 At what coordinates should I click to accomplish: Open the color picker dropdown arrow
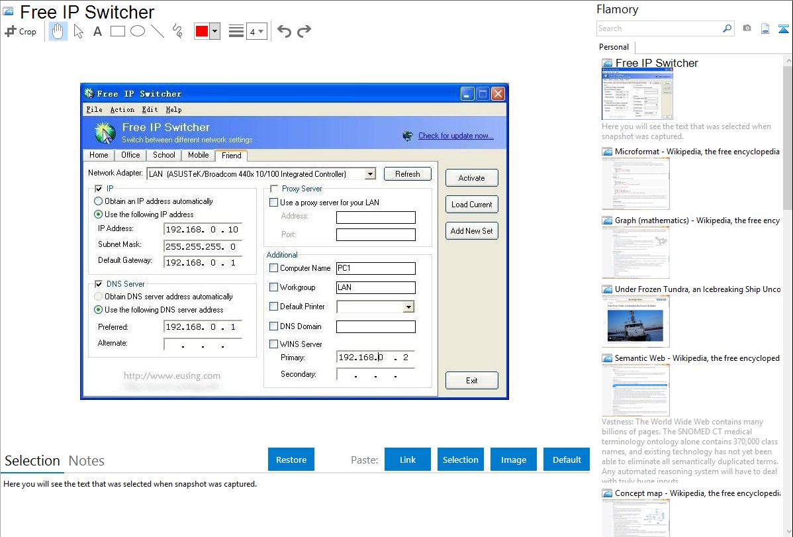pos(215,31)
